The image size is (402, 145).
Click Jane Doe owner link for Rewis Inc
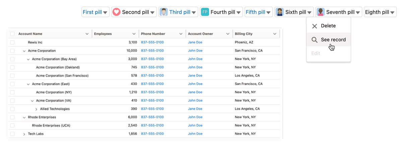[x=195, y=42]
